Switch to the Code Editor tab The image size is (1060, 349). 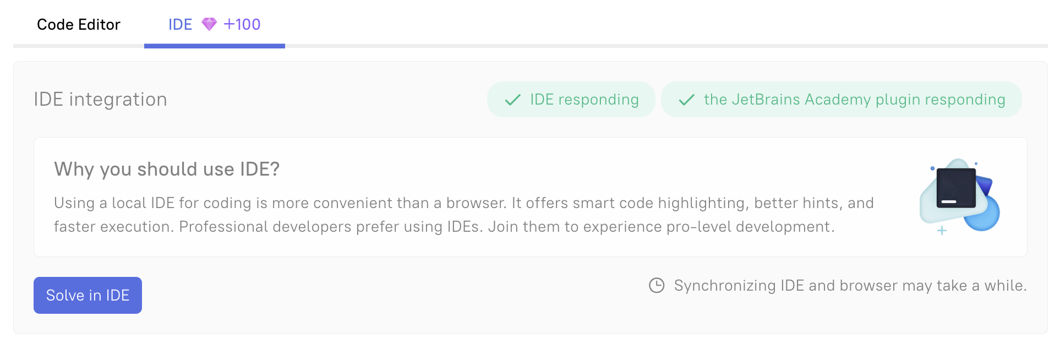79,25
